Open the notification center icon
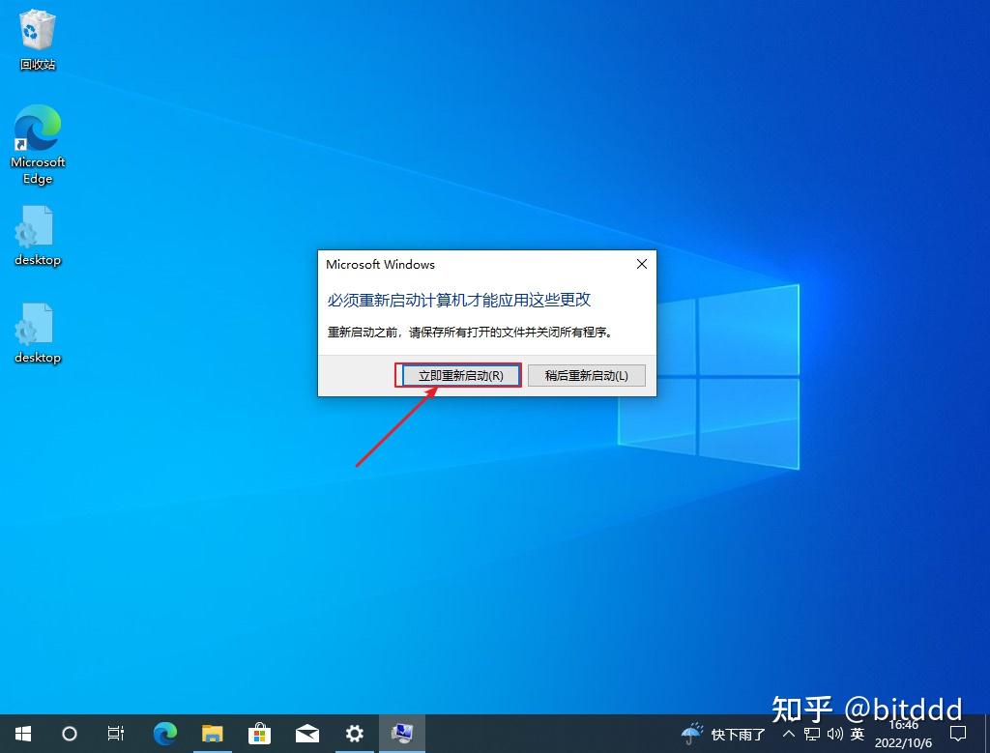 [958, 734]
